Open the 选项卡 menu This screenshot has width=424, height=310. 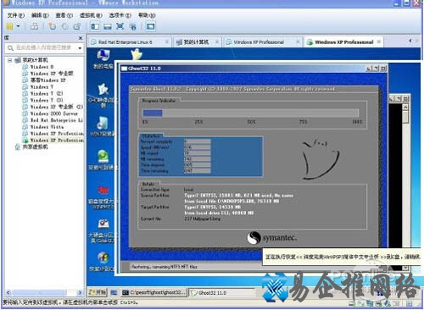pyautogui.click(x=120, y=15)
